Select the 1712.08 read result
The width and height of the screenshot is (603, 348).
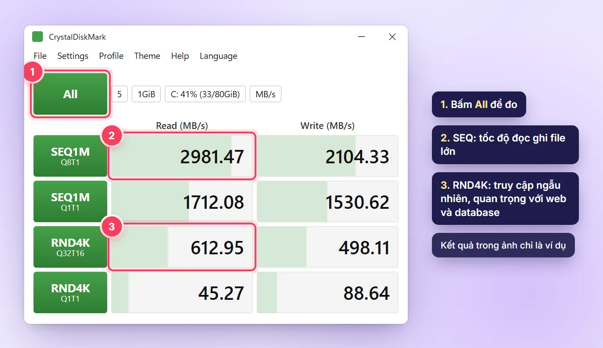point(182,202)
